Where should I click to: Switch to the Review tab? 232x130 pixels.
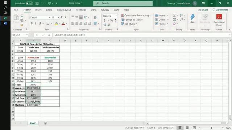point(105,10)
